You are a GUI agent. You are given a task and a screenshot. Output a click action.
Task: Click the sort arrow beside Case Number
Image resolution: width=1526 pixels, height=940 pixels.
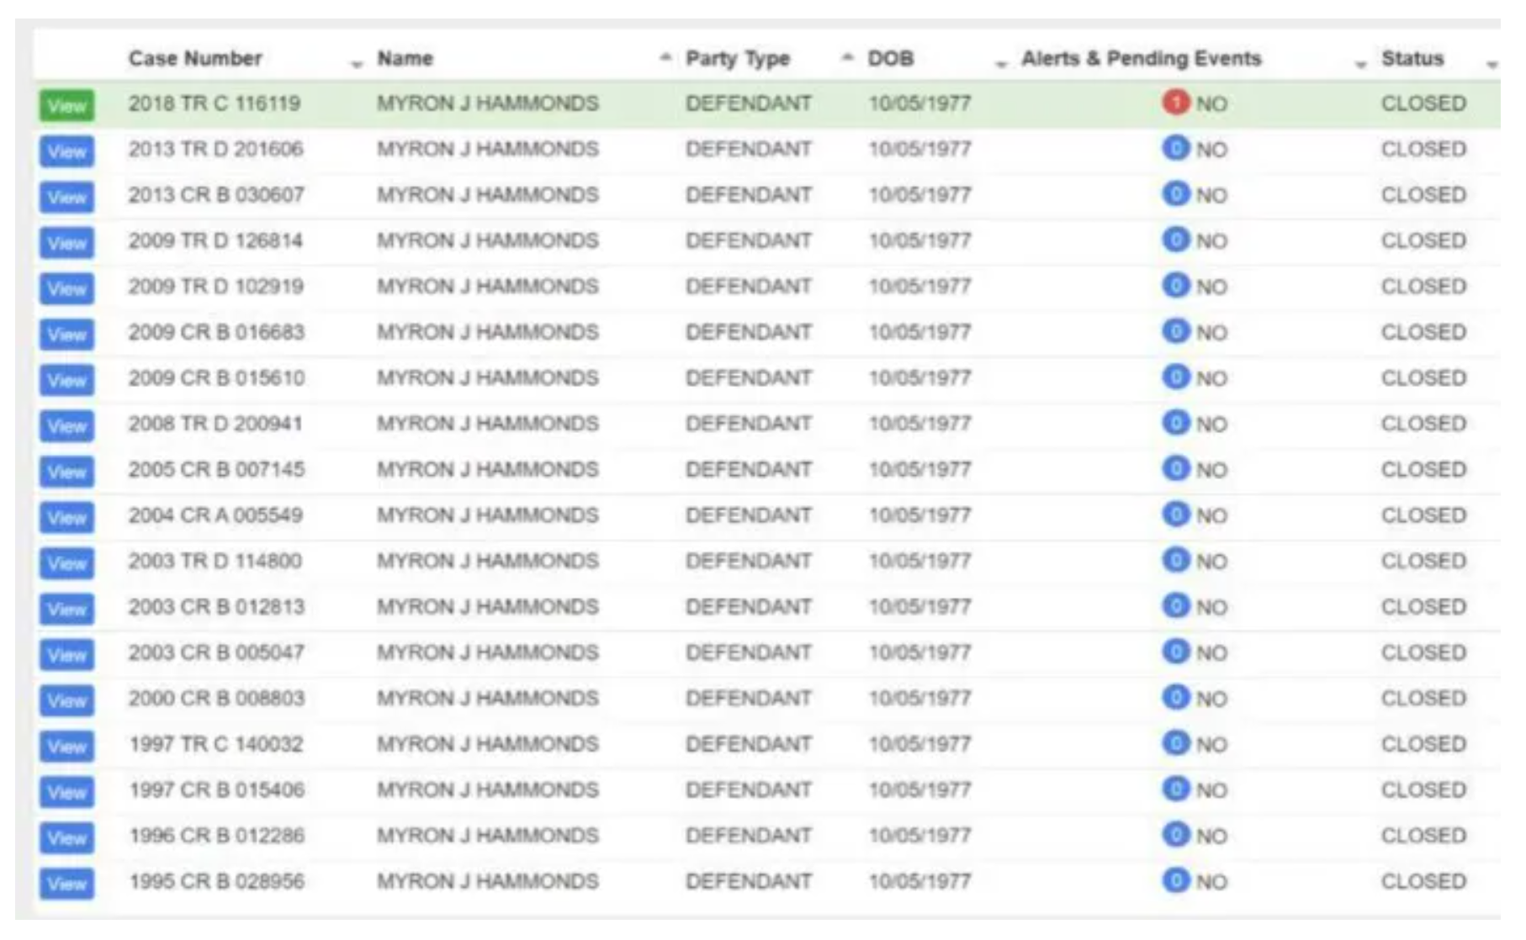pos(358,64)
